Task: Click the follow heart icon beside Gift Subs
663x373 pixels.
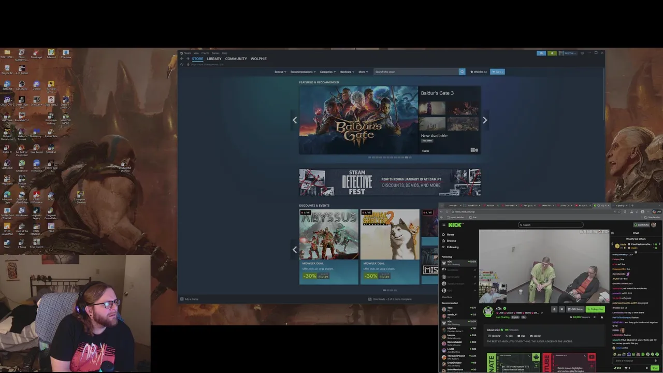Action: pyautogui.click(x=561, y=309)
